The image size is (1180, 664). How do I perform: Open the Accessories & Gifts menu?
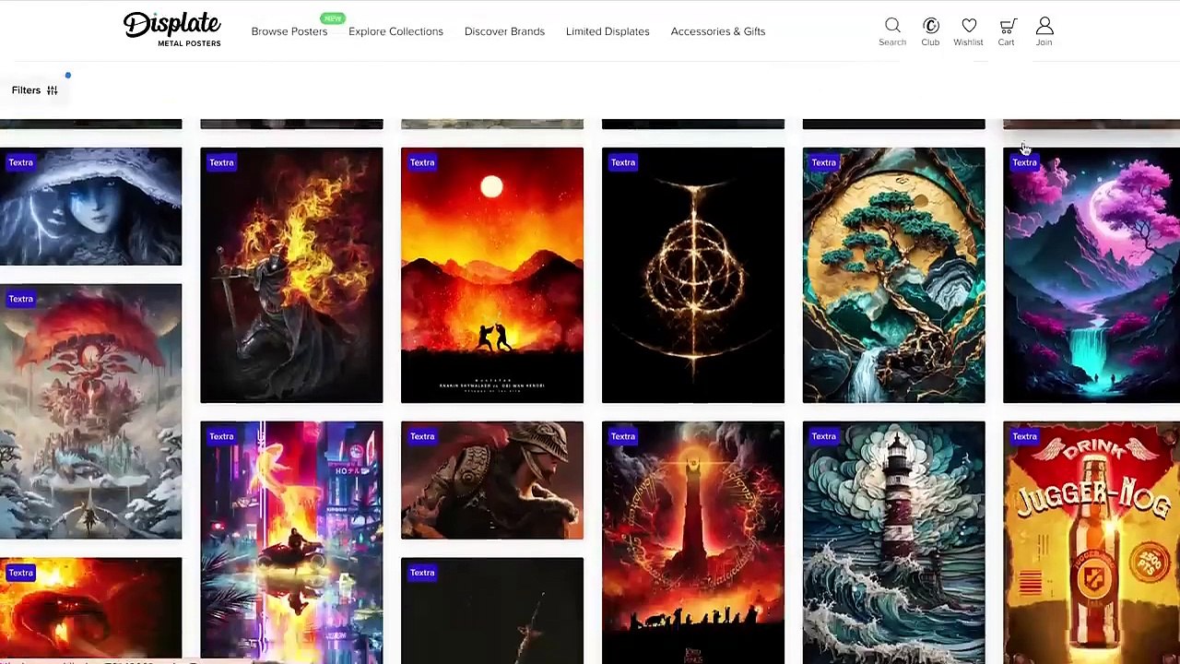[x=718, y=31]
